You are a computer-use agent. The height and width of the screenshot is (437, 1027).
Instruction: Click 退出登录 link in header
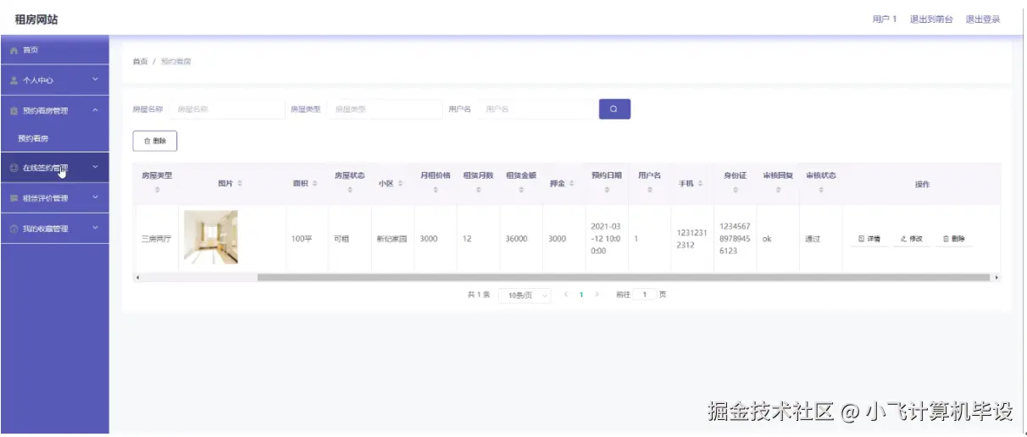coord(983,19)
